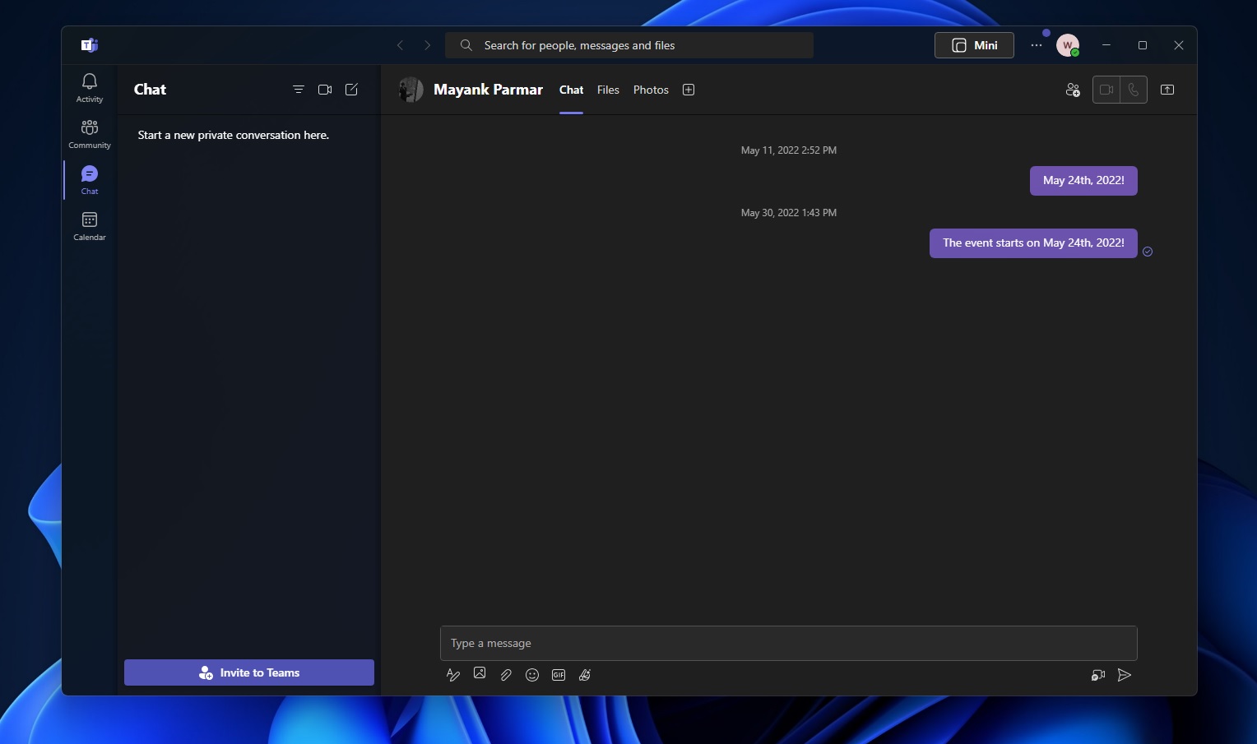The width and height of the screenshot is (1257, 744).
Task: Click the Mayank Parmar name header
Action: tap(488, 90)
